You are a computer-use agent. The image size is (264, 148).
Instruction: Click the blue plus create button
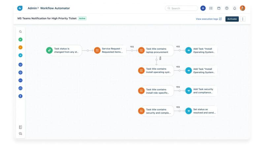pyautogui.click(x=203, y=8)
